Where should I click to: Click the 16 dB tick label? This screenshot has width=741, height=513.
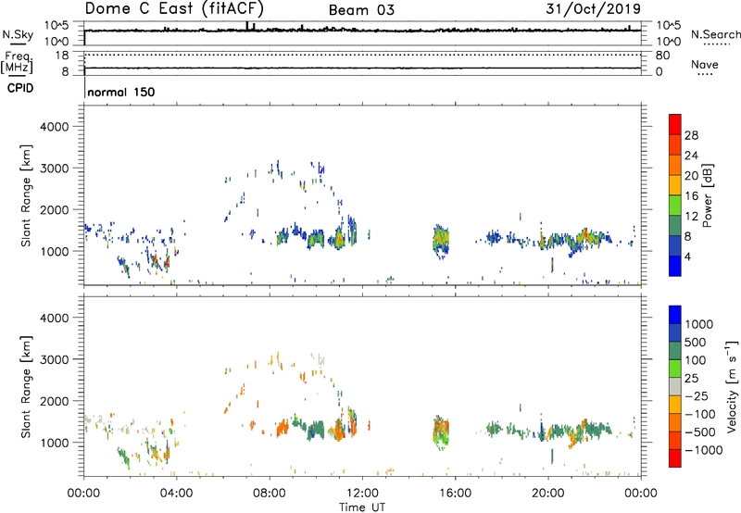[x=691, y=196]
